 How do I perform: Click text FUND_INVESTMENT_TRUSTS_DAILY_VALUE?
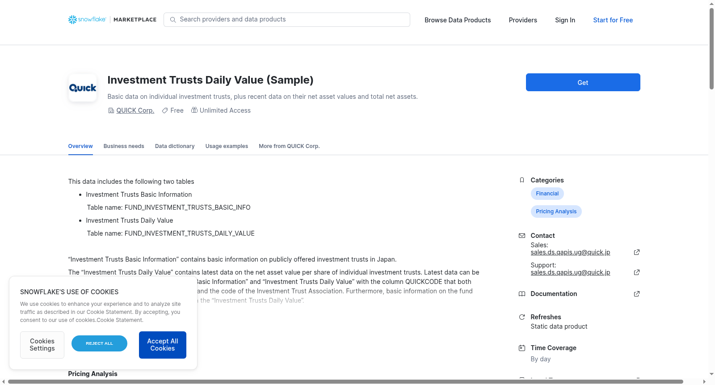189,233
